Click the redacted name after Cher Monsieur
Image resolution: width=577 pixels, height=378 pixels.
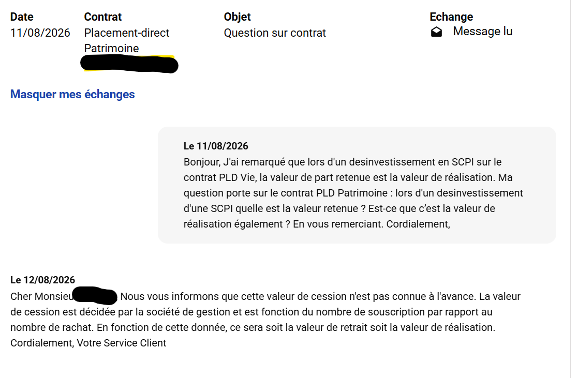coord(95,296)
